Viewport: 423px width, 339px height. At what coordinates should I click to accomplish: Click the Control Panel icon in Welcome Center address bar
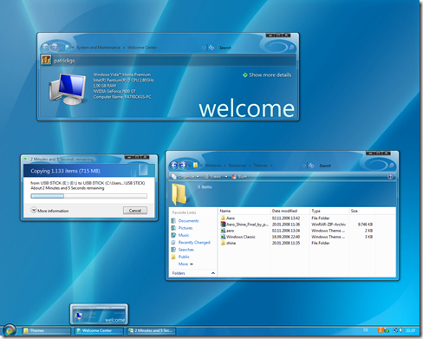coord(67,48)
